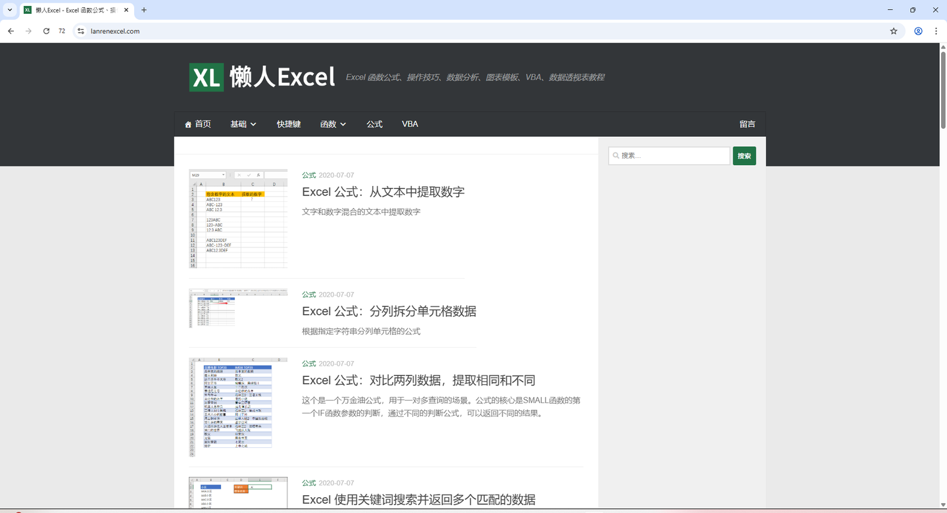Open the Chrome profile icon
Image resolution: width=947 pixels, height=513 pixels.
pyautogui.click(x=918, y=31)
